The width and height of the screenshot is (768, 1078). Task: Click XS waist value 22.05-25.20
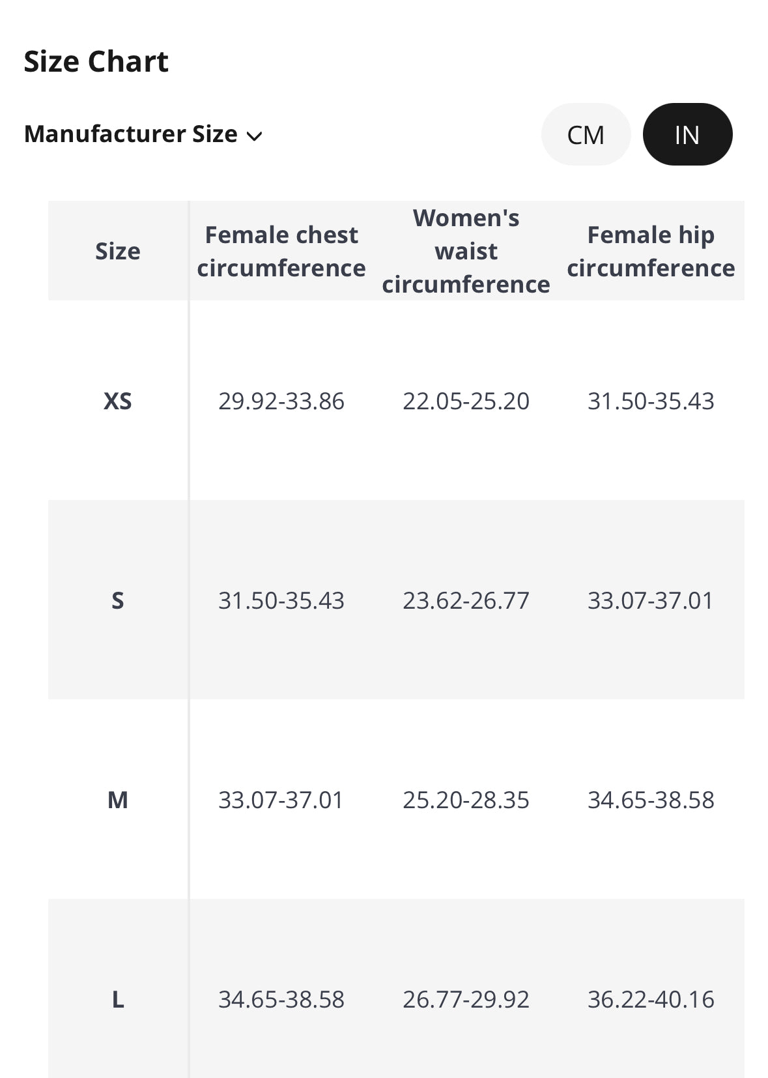pos(466,401)
